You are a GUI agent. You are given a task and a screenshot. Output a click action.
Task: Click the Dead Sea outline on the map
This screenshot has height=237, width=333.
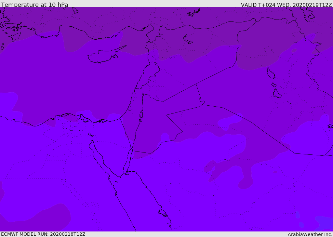point(141,115)
